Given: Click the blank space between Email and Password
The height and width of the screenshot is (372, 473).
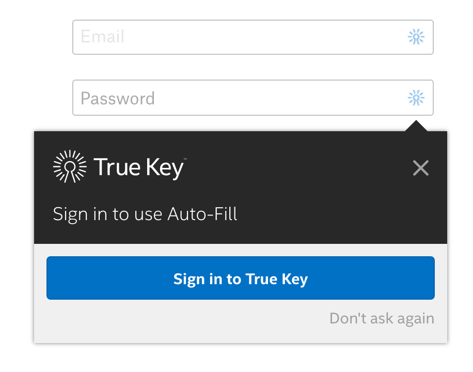Looking at the screenshot, I should (253, 67).
